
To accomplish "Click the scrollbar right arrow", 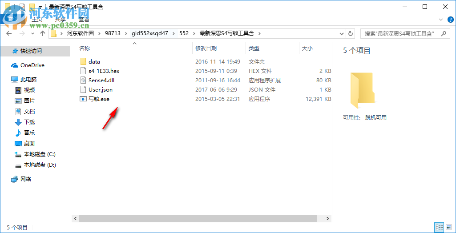I will (x=328, y=218).
